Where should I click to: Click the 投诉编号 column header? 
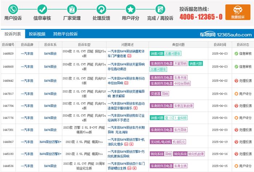click(x=8, y=45)
